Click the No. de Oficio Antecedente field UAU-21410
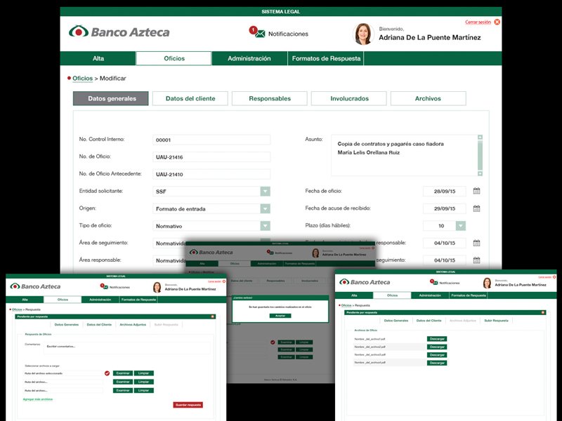This screenshot has height=421, width=562. 211,174
